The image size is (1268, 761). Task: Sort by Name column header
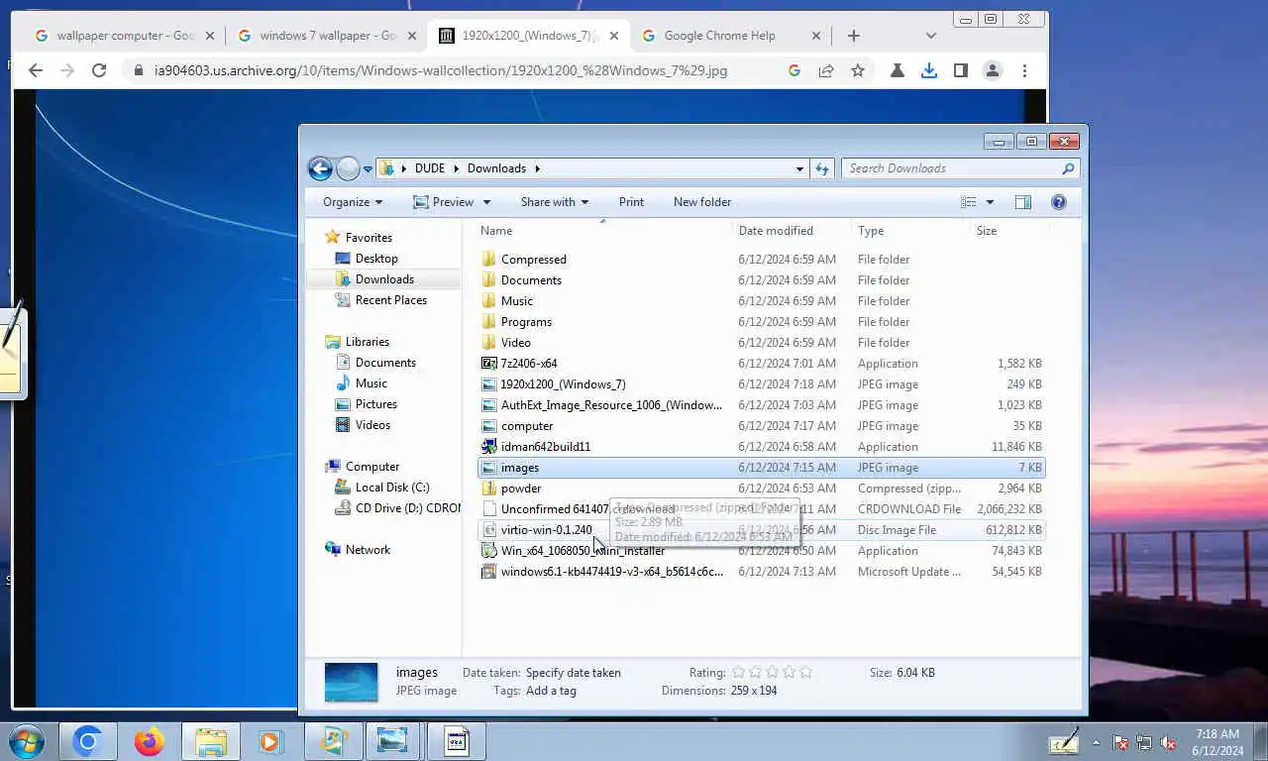[603, 231]
